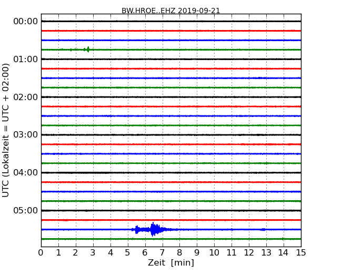Click the 05:00 time label
Screen dimensions: 342x274
26,210
